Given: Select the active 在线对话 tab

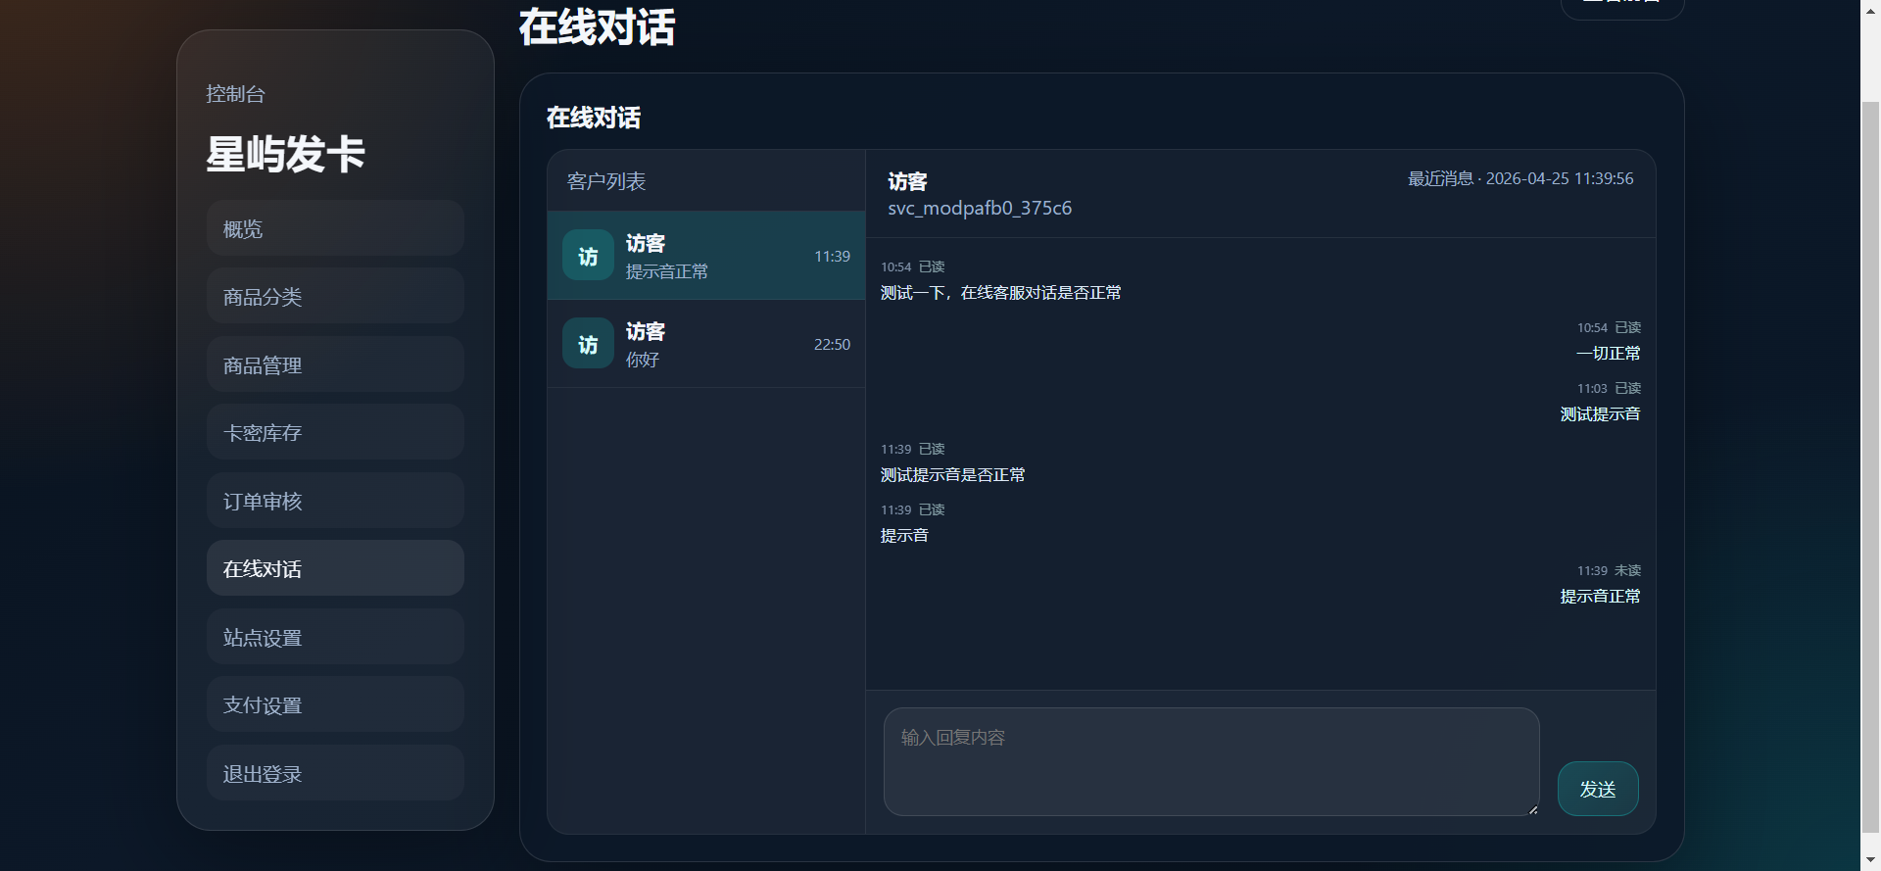Looking at the screenshot, I should click(334, 568).
